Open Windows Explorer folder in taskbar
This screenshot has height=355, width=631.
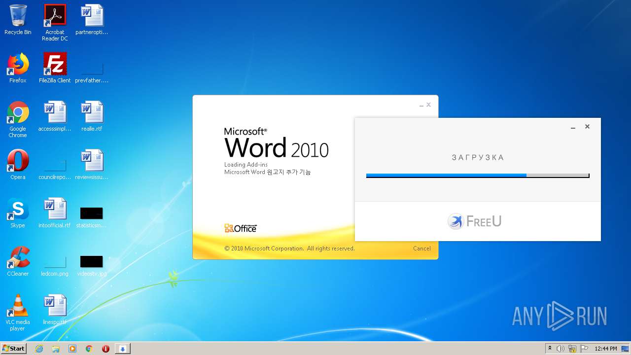(56, 349)
